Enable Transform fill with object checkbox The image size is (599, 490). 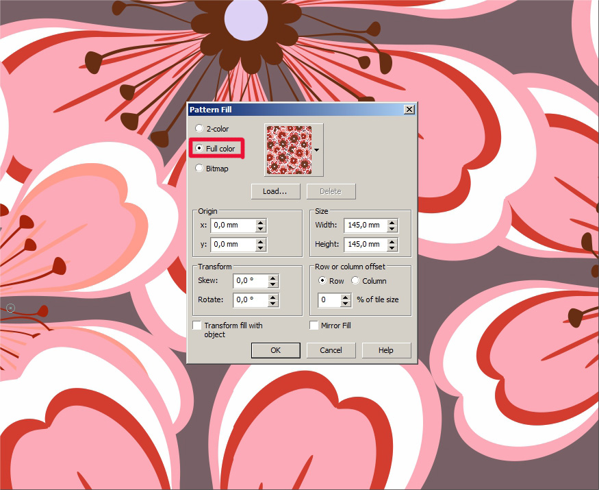point(197,326)
